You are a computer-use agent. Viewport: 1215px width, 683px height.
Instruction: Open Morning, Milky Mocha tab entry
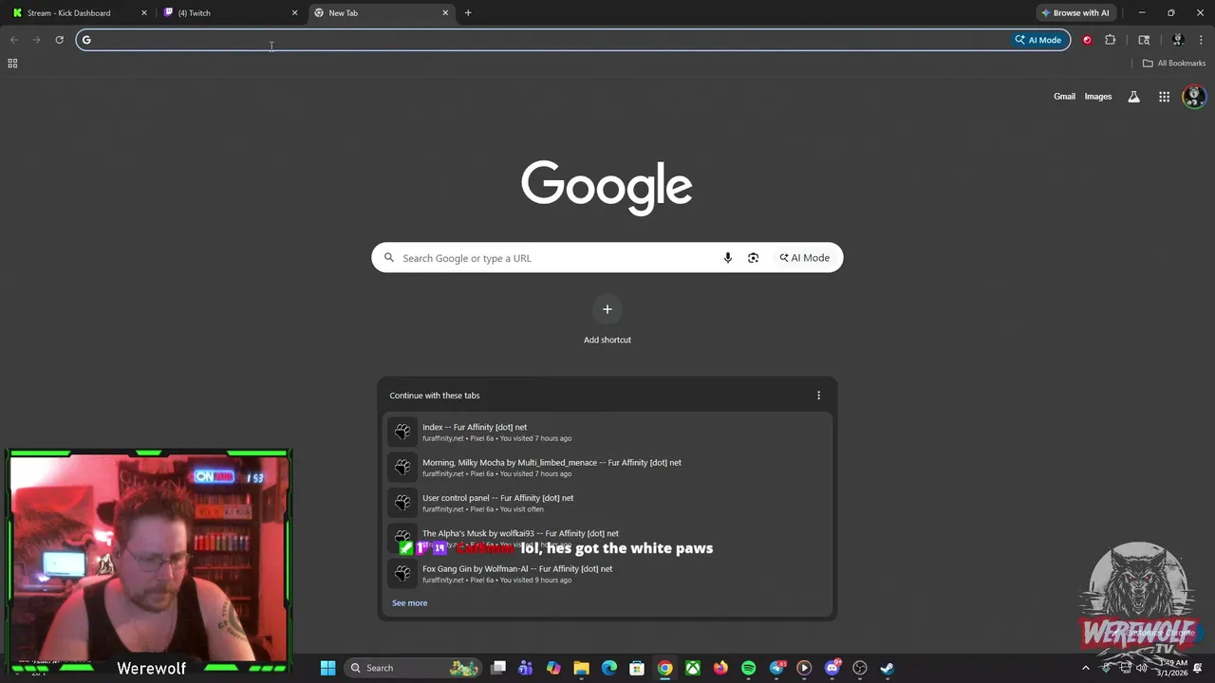click(607, 468)
